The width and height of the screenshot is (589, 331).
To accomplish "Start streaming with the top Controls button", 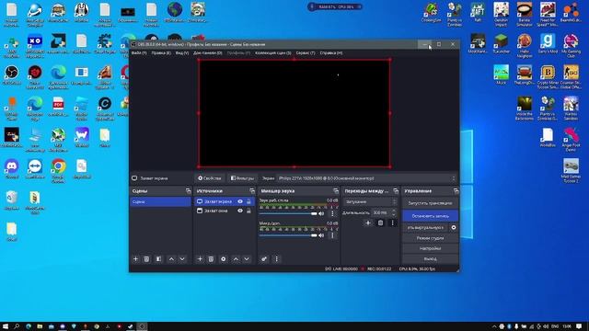I will tap(430, 203).
